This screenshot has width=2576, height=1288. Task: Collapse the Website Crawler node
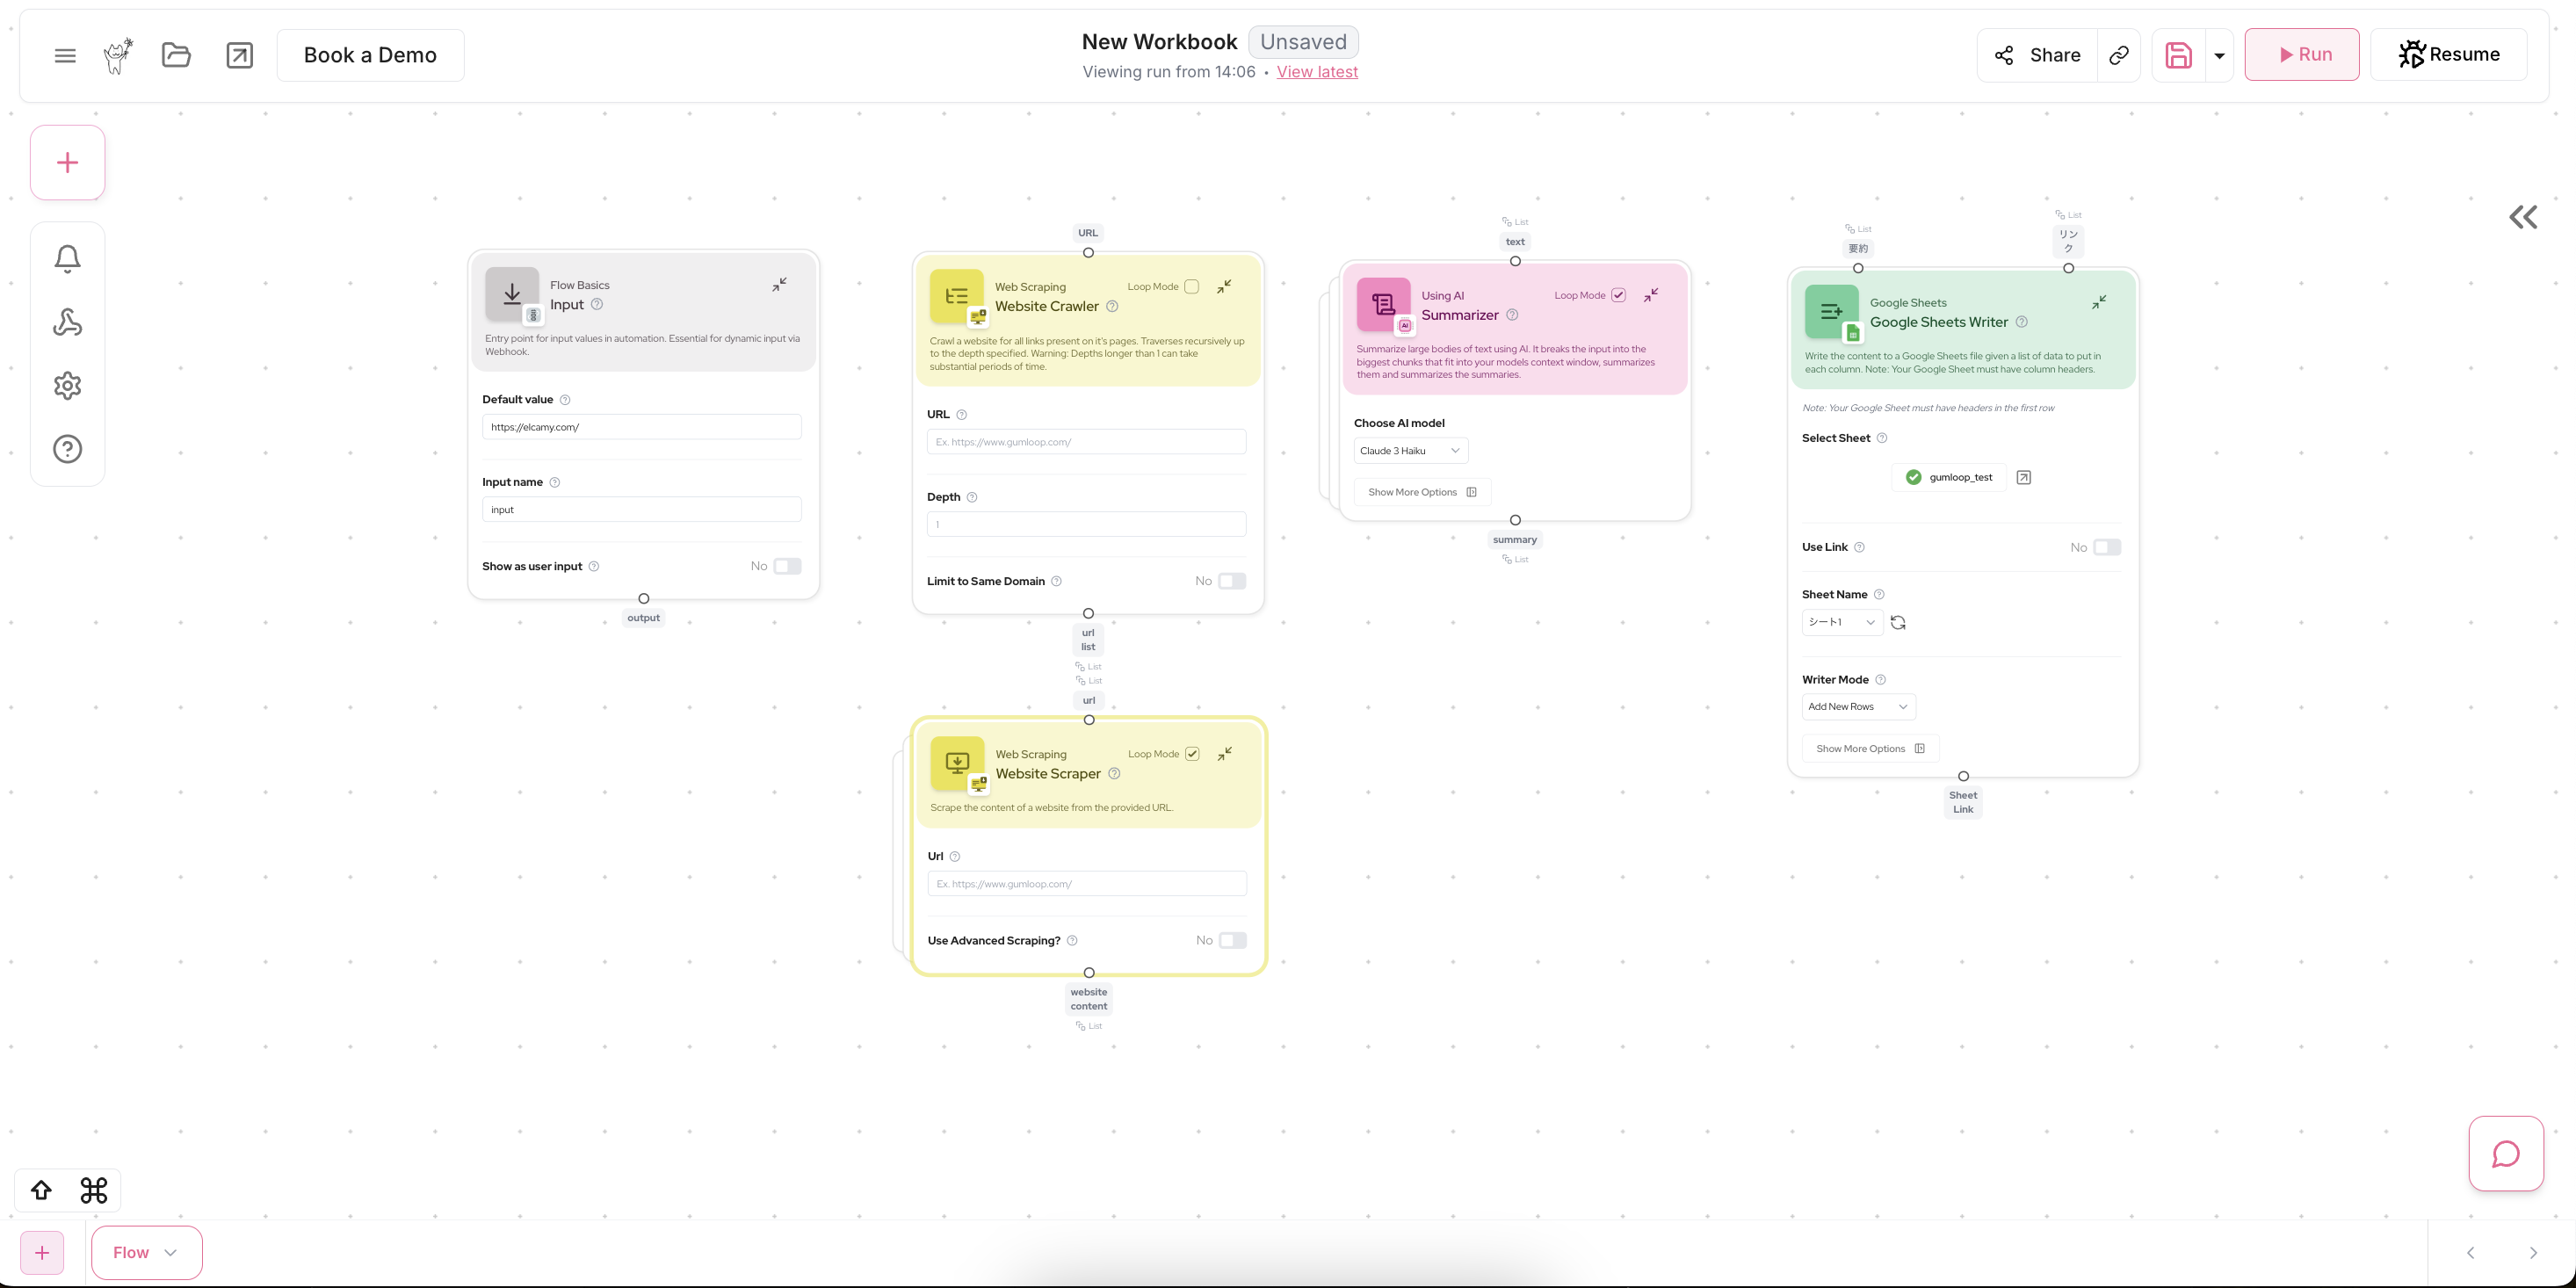coord(1224,287)
